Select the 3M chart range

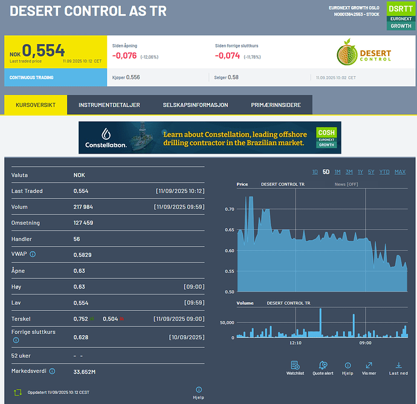(349, 172)
